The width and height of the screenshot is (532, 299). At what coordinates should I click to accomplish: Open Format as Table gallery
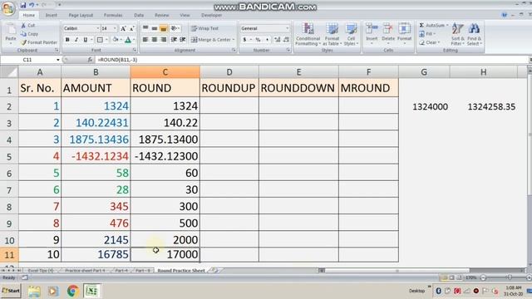332,34
